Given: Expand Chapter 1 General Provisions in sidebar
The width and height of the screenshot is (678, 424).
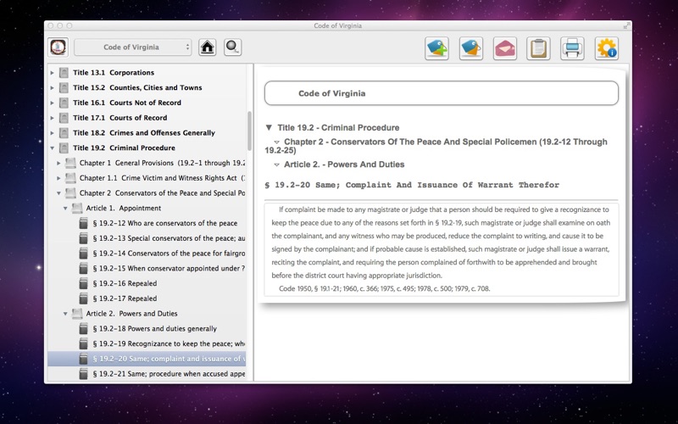Looking at the screenshot, I should click(58, 163).
